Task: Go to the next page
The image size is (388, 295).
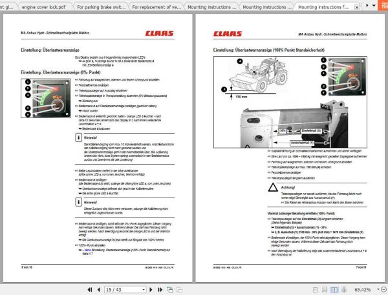Action: coord(151,290)
